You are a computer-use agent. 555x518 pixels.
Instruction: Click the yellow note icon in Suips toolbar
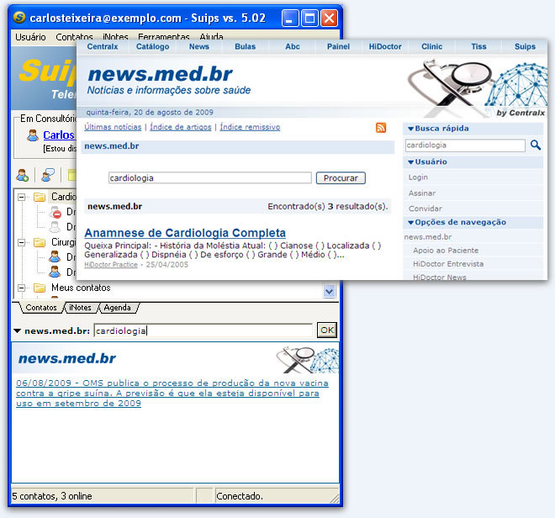[71, 175]
